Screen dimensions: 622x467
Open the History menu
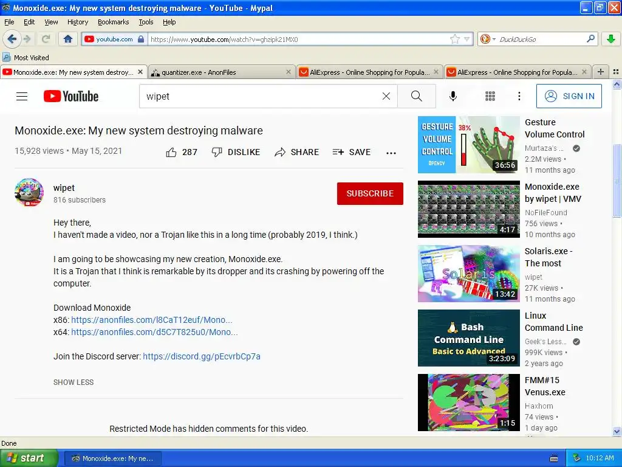pyautogui.click(x=77, y=22)
